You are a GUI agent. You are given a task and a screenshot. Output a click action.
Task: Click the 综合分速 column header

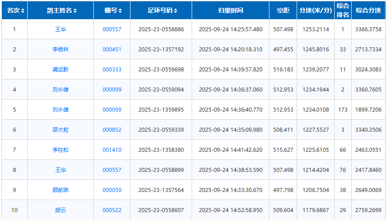(x=369, y=10)
